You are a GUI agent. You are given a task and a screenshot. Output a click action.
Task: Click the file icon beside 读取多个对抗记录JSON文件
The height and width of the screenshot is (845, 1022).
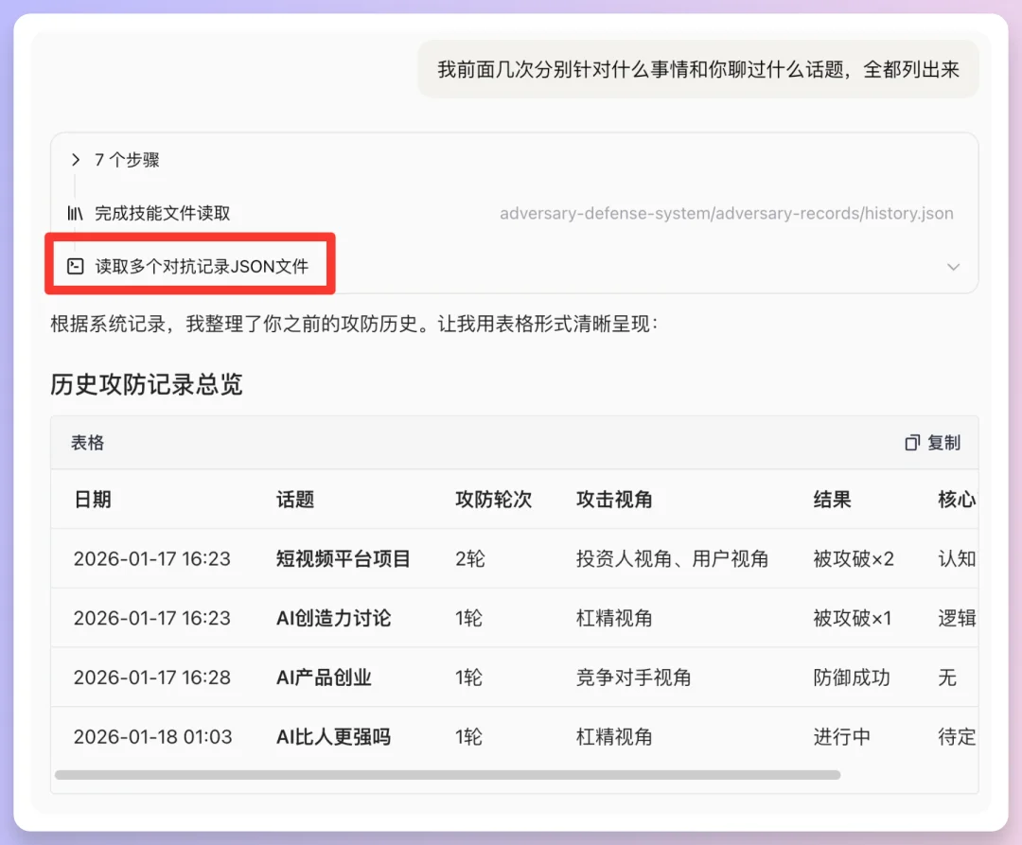pyautogui.click(x=75, y=266)
